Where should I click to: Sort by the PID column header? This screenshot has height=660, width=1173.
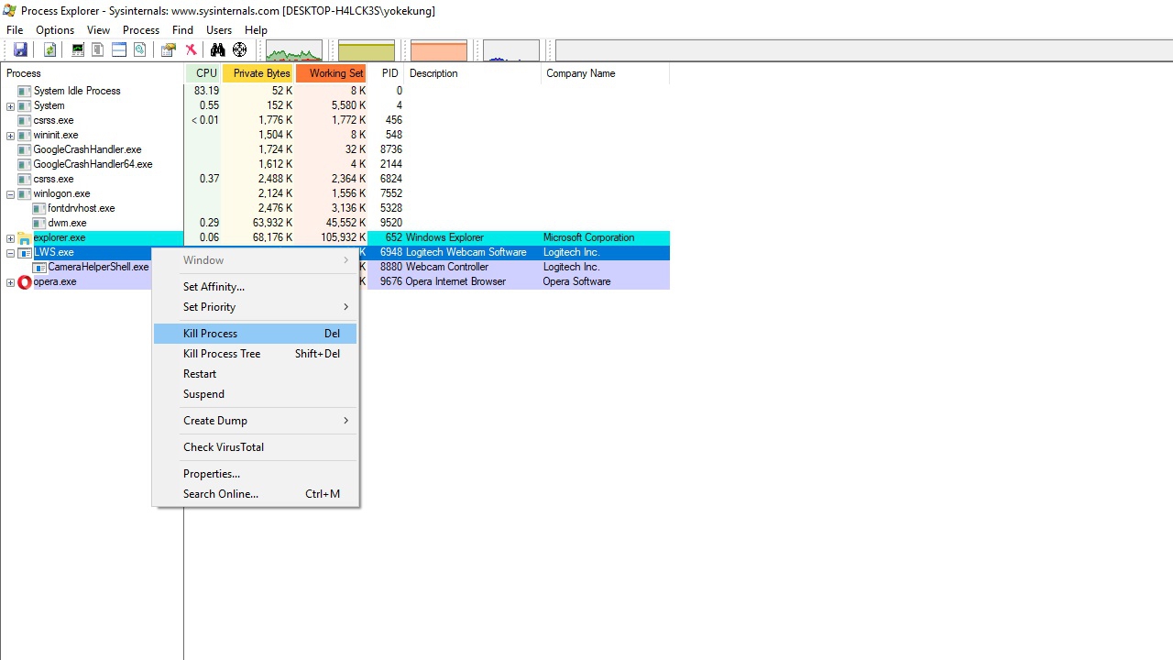click(x=387, y=73)
